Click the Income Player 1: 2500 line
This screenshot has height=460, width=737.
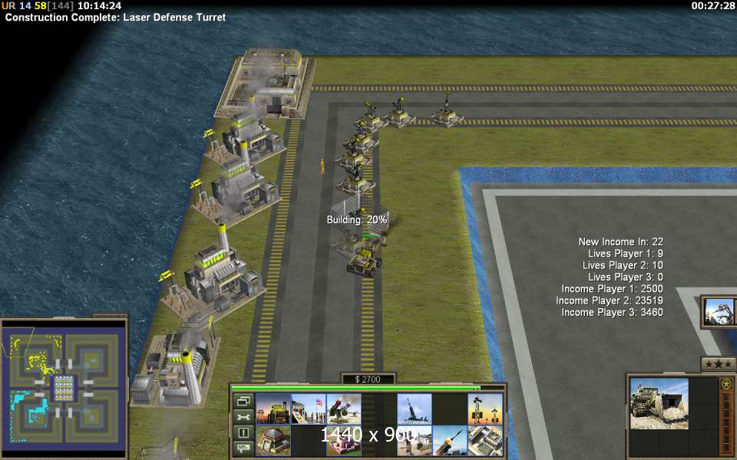[613, 289]
